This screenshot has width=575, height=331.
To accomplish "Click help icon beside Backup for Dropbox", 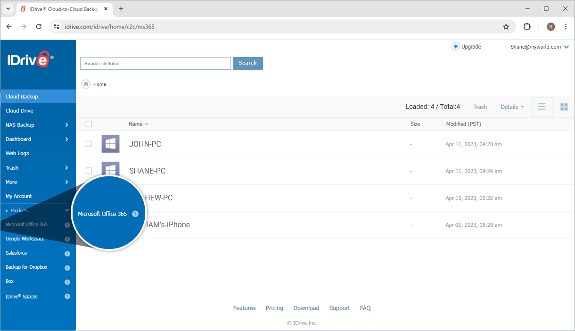I will coord(67,268).
